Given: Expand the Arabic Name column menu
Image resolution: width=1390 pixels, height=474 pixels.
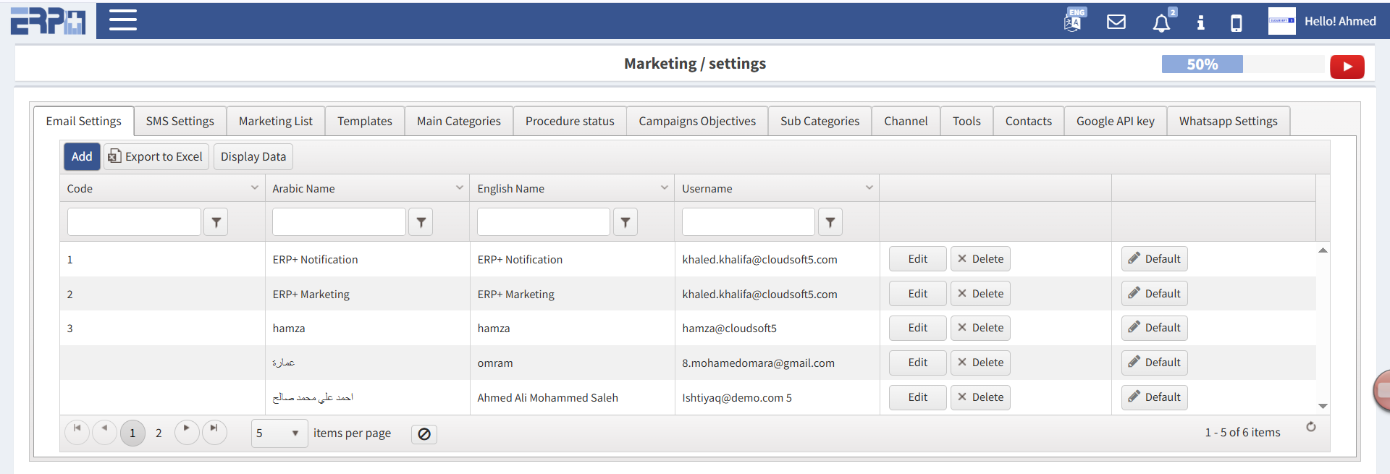Looking at the screenshot, I should click(x=459, y=188).
